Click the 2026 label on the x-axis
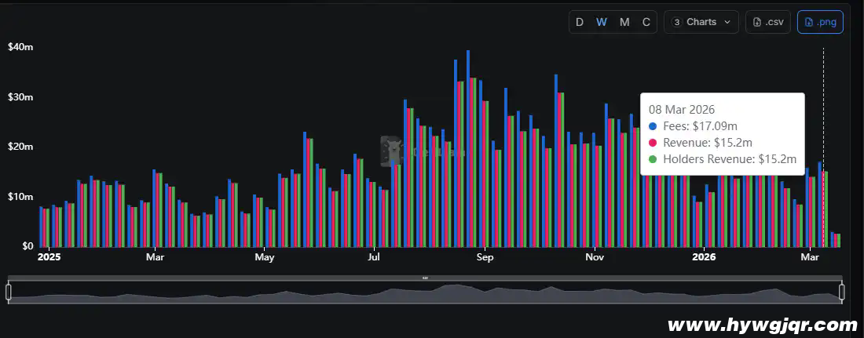 tap(704, 256)
